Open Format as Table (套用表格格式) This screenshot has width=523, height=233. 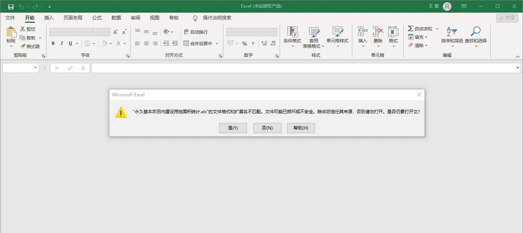point(314,37)
